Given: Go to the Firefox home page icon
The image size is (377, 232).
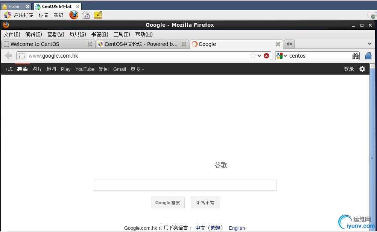Looking at the screenshot, I should [x=368, y=56].
